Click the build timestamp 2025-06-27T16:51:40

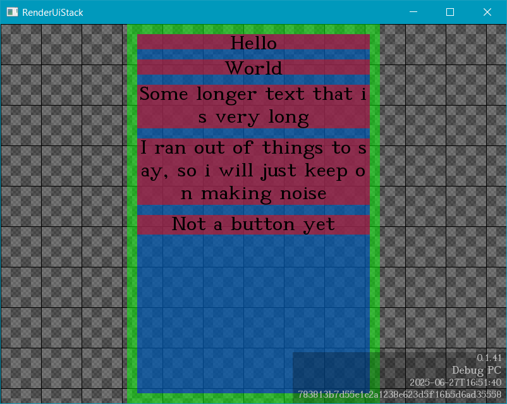[x=455, y=383]
